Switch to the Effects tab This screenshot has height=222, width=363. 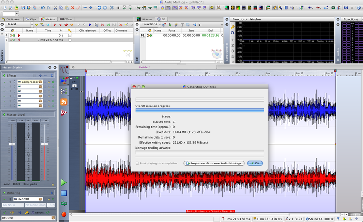tap(66, 19)
